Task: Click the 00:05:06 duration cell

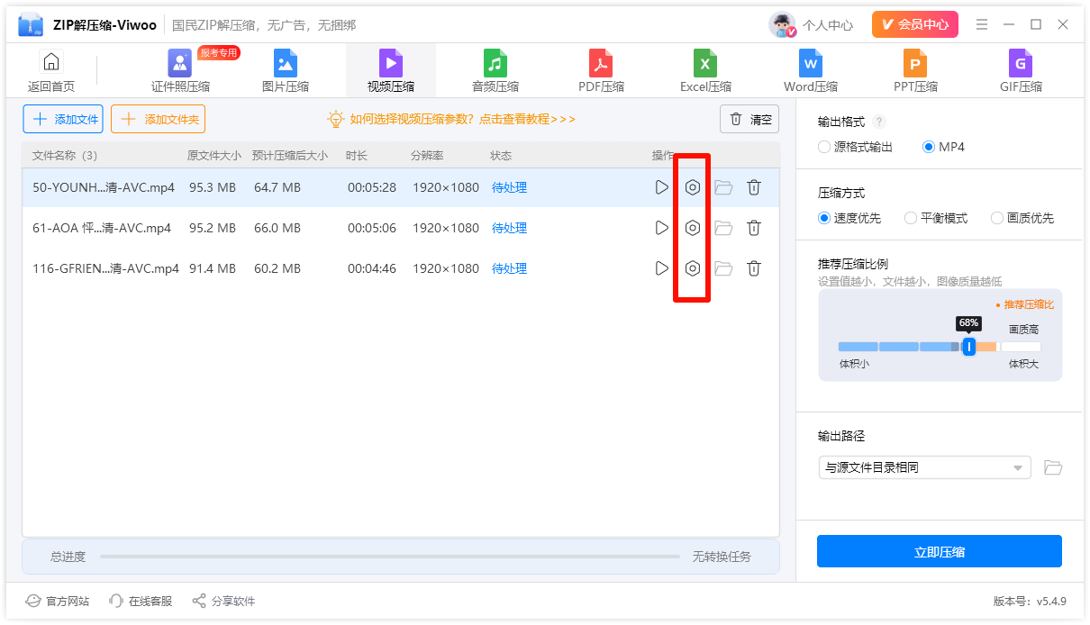Action: (x=372, y=228)
